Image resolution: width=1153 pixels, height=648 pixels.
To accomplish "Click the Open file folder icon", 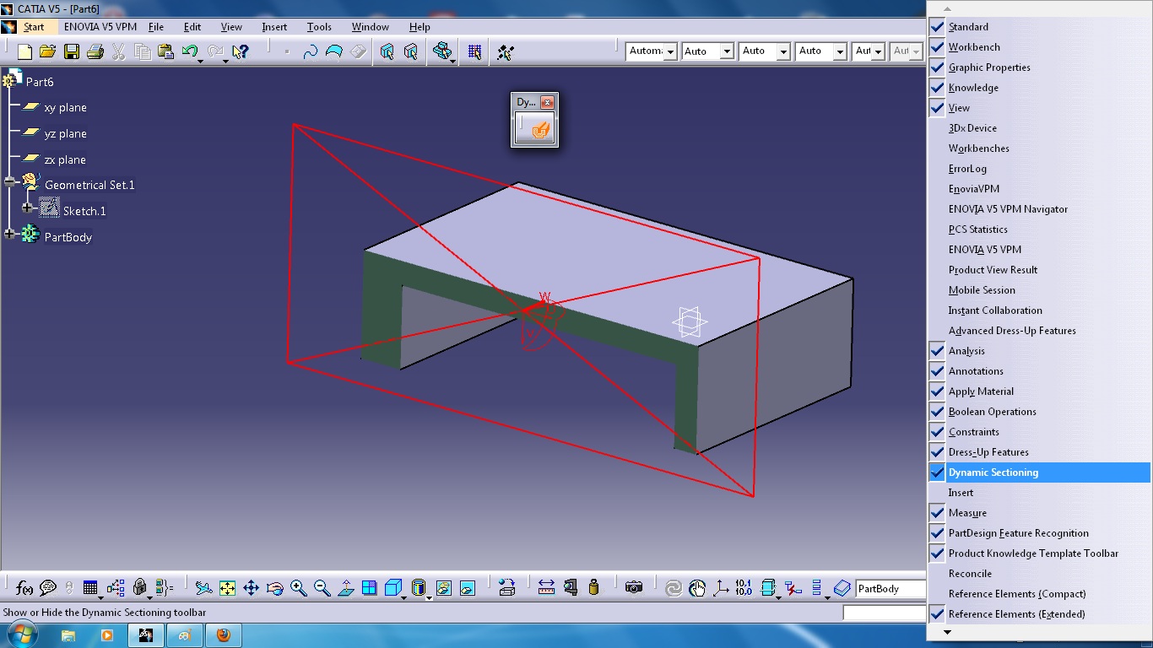I will point(48,51).
